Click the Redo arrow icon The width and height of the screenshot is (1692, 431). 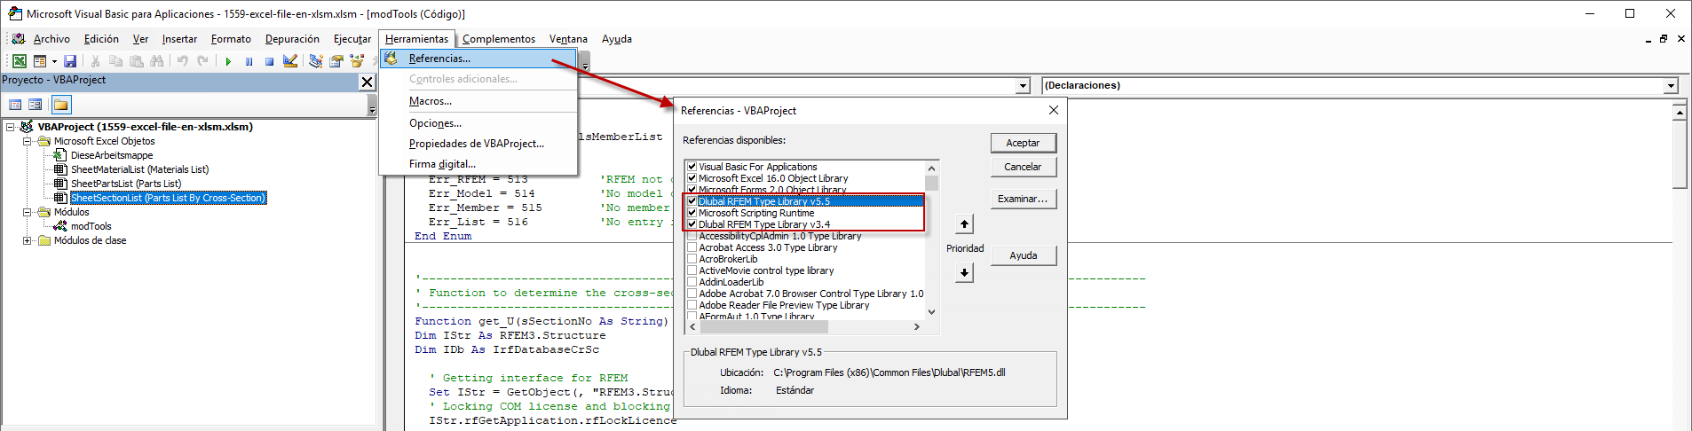pos(203,61)
